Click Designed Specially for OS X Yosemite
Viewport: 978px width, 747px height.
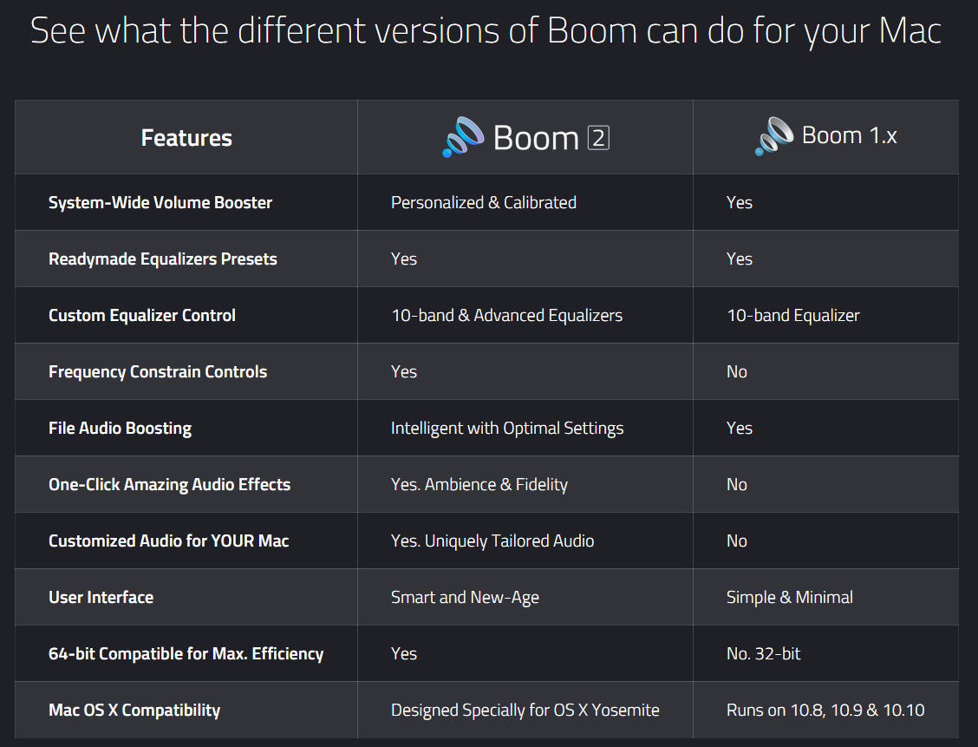click(525, 711)
